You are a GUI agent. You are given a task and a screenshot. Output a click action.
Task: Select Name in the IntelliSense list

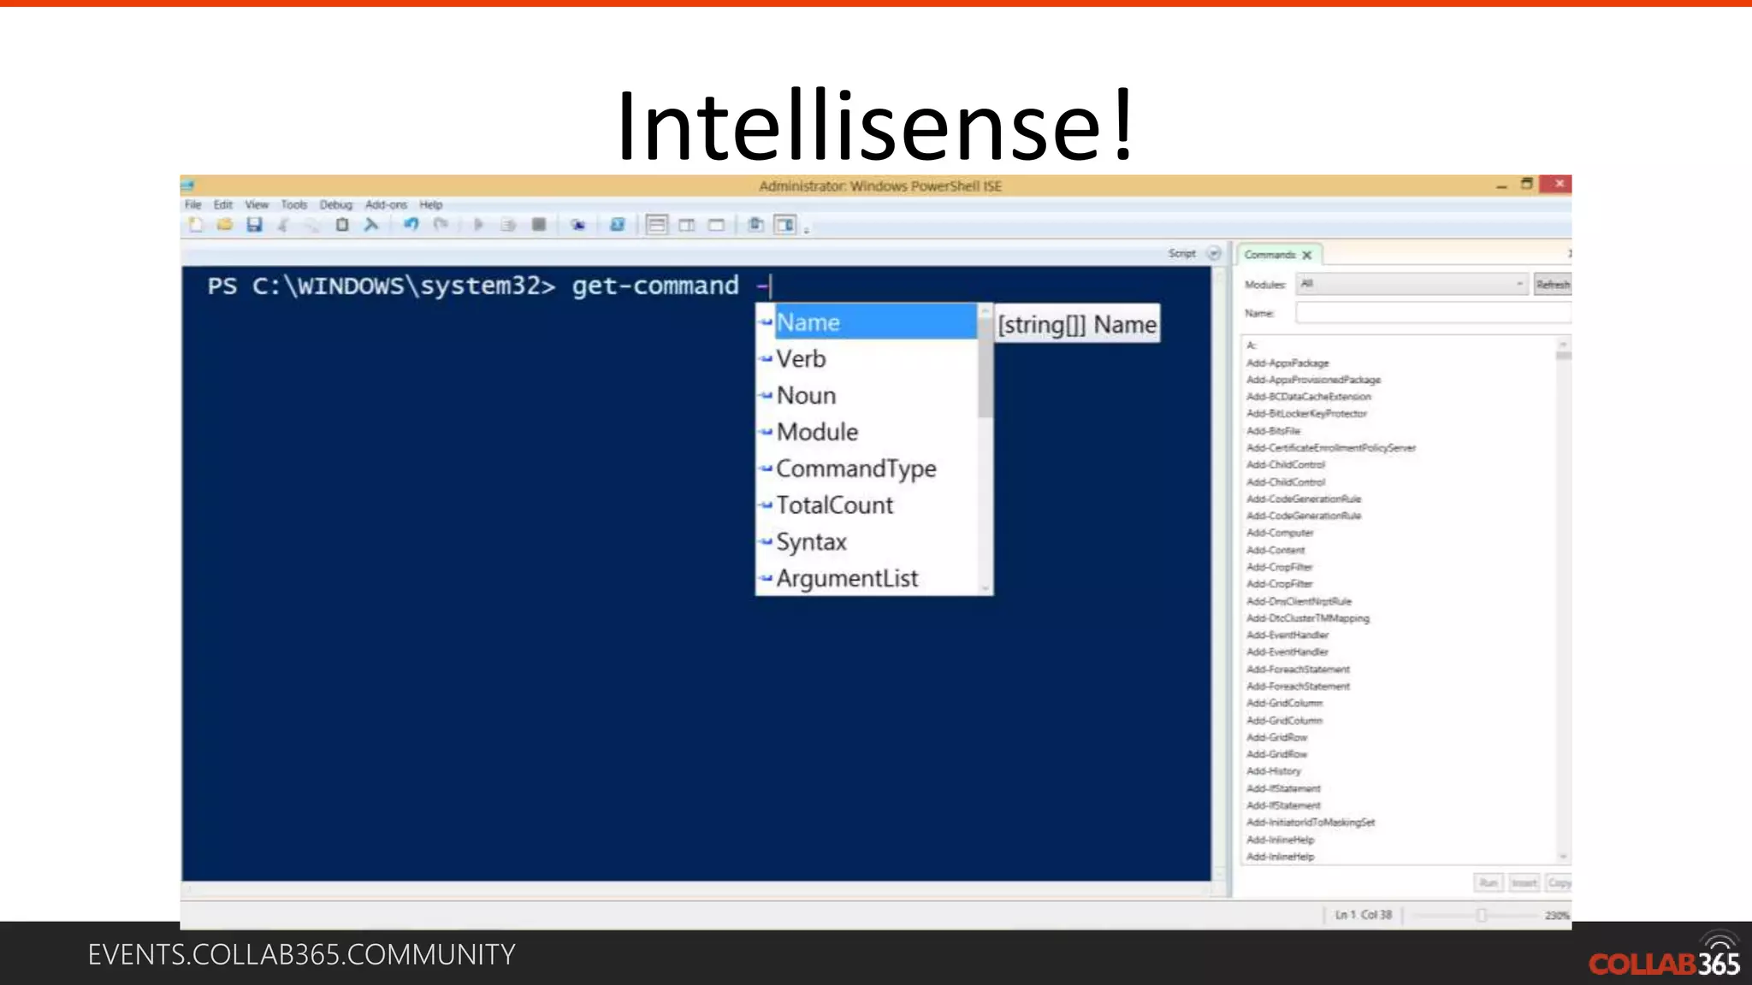coord(867,322)
